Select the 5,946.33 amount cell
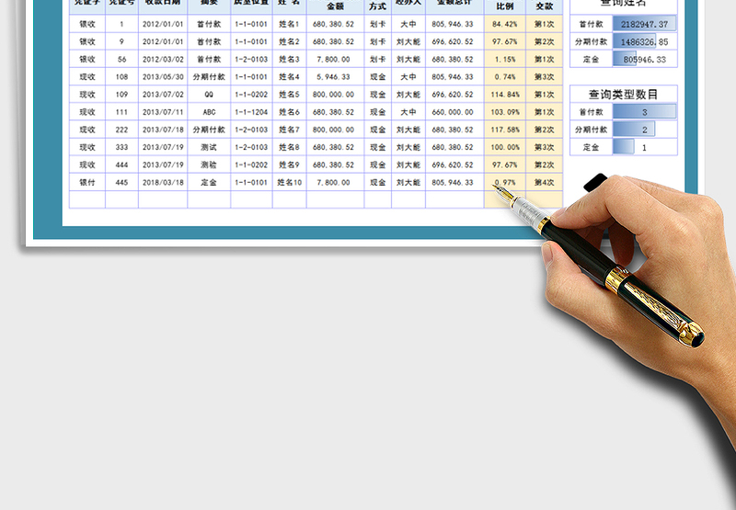This screenshot has width=736, height=510. click(x=335, y=77)
